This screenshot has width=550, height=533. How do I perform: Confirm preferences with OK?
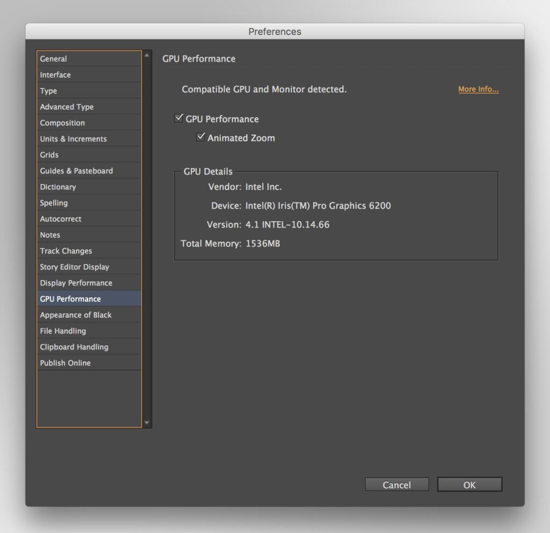469,484
